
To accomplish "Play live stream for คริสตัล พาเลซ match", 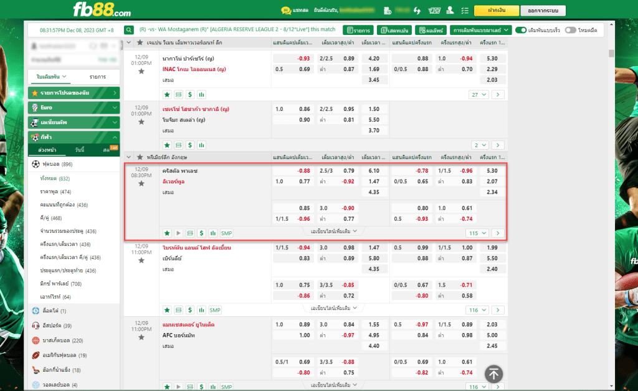I will 178,233.
